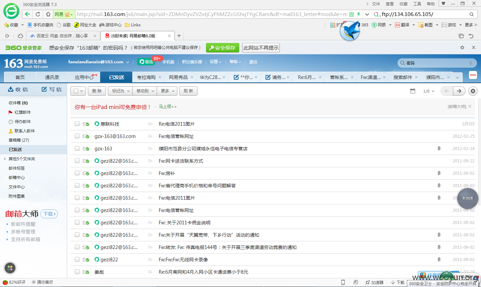Open browser home page icon
Screen dimensions: 481x287
(48, 14)
